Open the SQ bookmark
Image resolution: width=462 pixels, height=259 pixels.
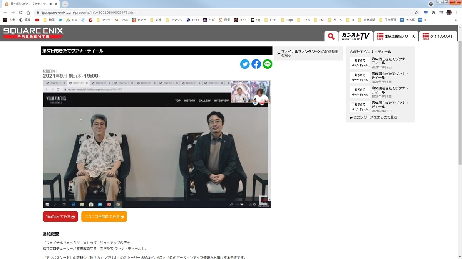pos(255,20)
